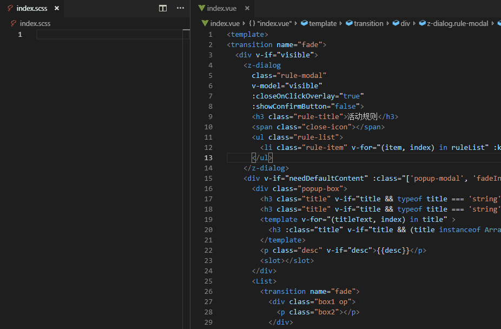Click the z-dialog.rule-modal symbol icon in breadcrumb
Image resolution: width=501 pixels, height=329 pixels.
tap(422, 23)
